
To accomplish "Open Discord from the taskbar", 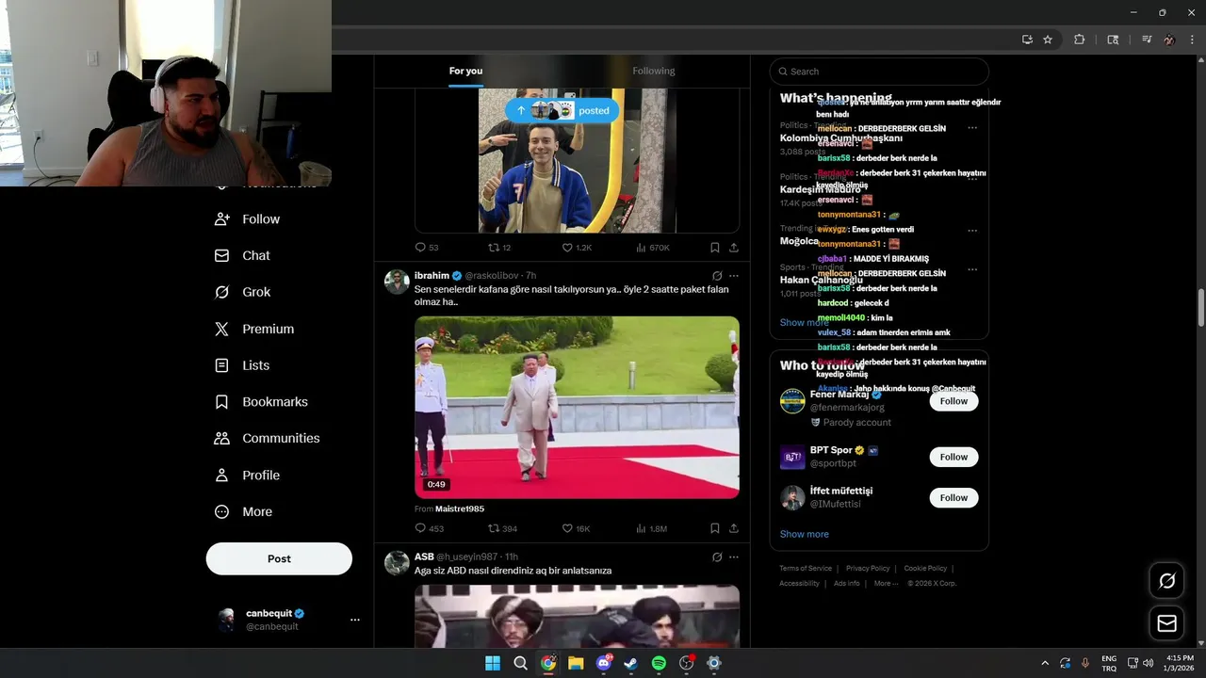I will 604,663.
